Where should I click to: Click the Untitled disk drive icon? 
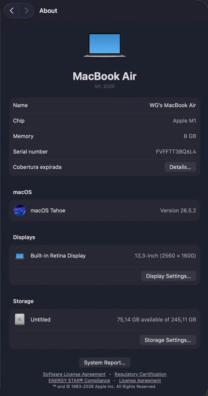click(20, 320)
